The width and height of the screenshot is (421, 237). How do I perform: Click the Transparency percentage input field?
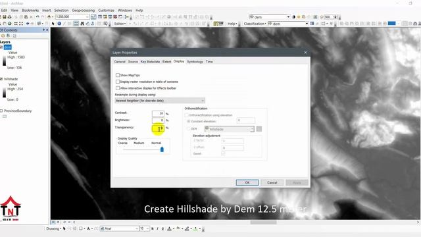pyautogui.click(x=158, y=128)
